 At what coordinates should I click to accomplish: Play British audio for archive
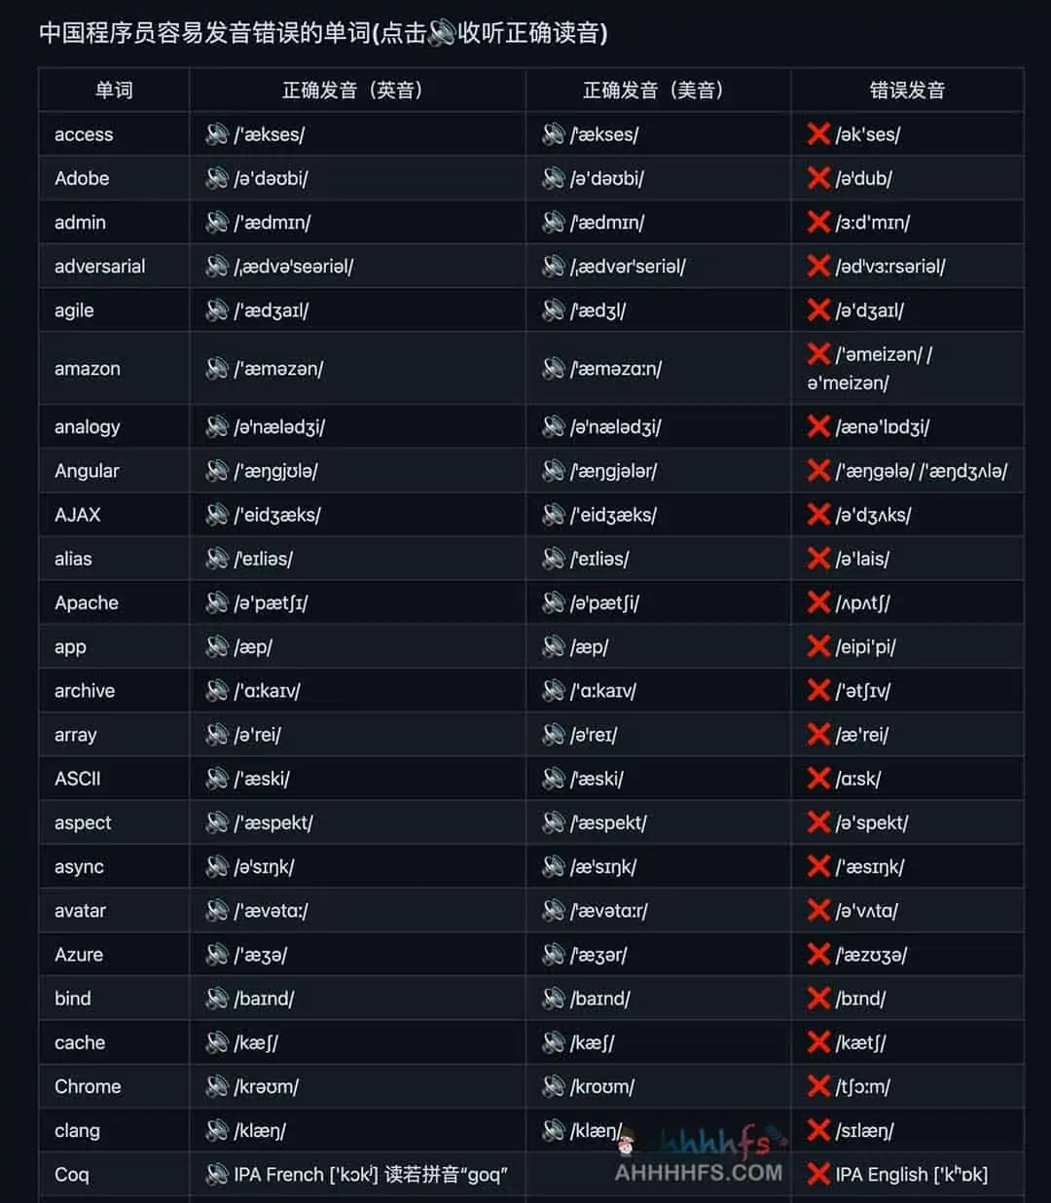pos(217,691)
